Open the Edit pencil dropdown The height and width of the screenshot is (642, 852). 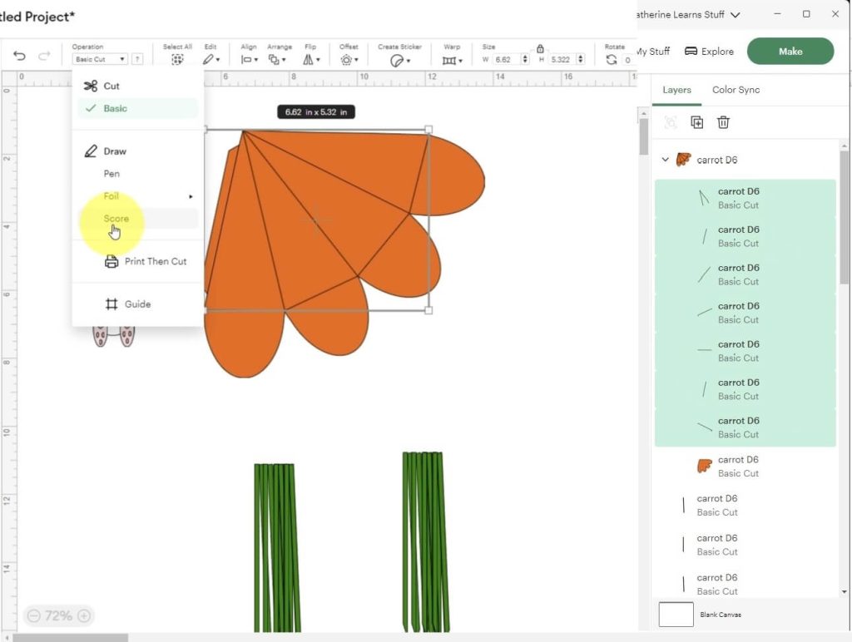coord(211,60)
